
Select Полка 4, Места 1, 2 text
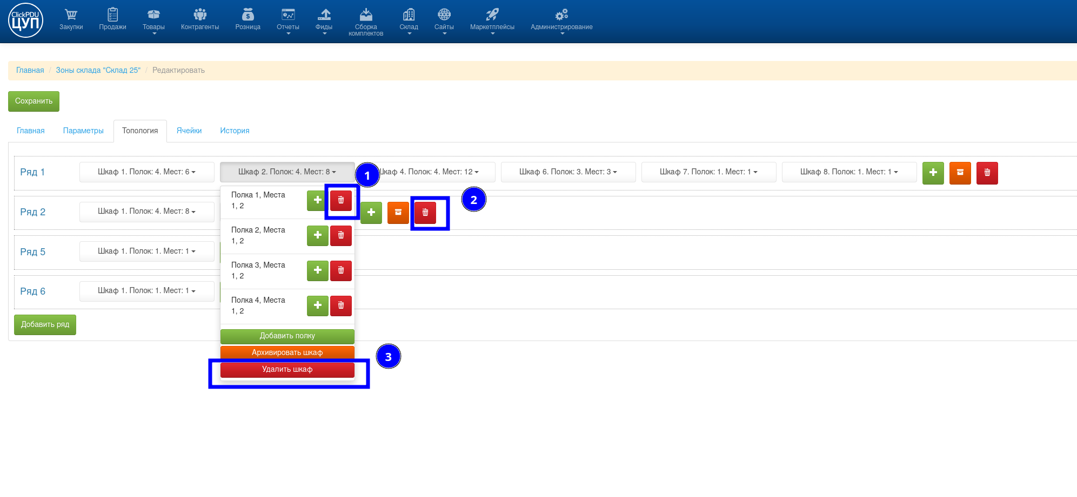pyautogui.click(x=258, y=306)
